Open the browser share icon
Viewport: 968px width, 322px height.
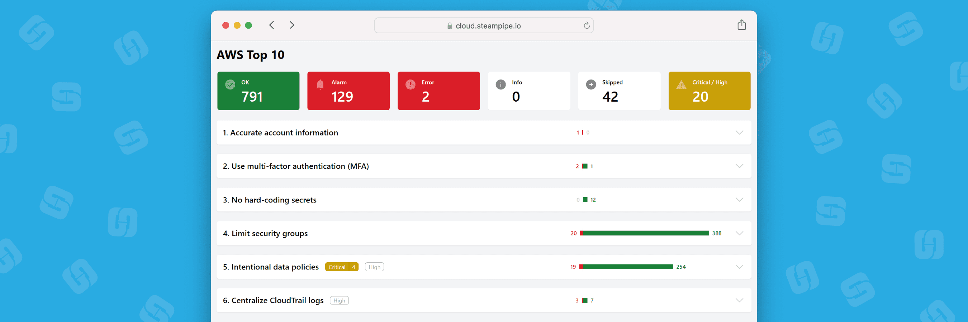click(x=741, y=25)
